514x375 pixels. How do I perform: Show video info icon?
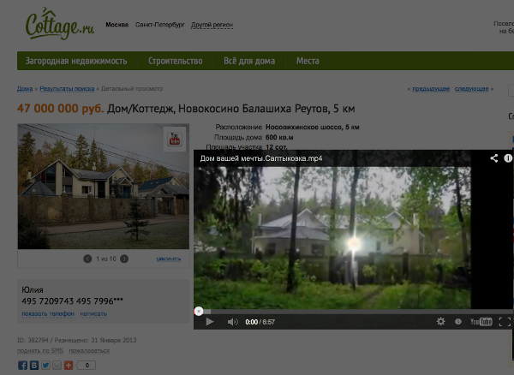point(508,158)
